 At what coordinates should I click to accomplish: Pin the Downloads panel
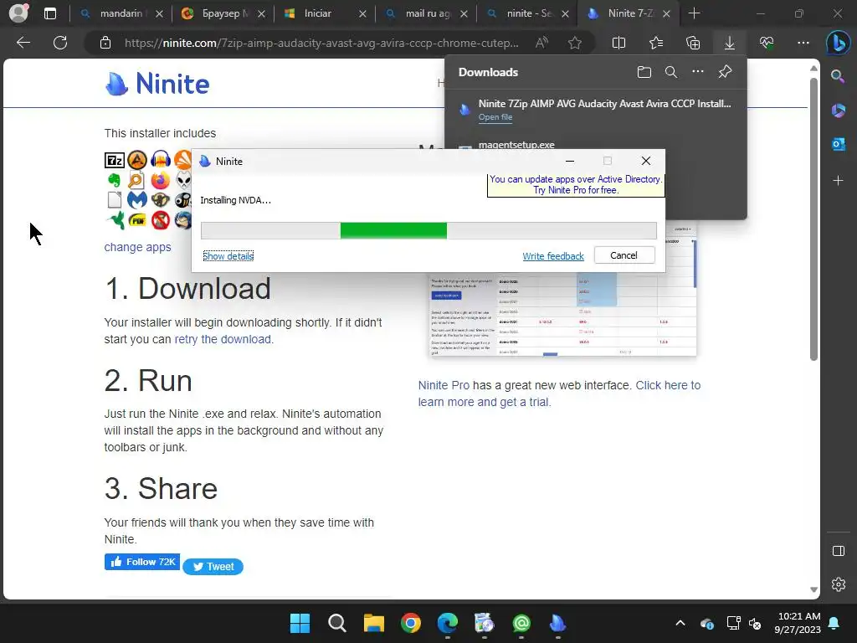(725, 72)
